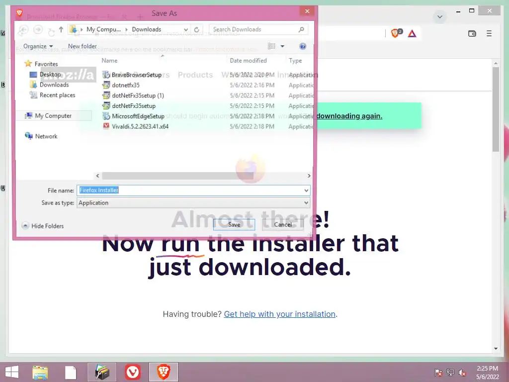Open WinRAR from the taskbar
509x382 pixels.
point(102,372)
